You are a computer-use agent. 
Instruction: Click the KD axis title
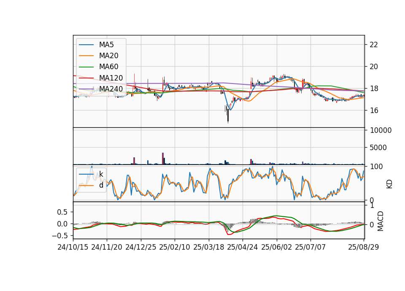point(389,184)
